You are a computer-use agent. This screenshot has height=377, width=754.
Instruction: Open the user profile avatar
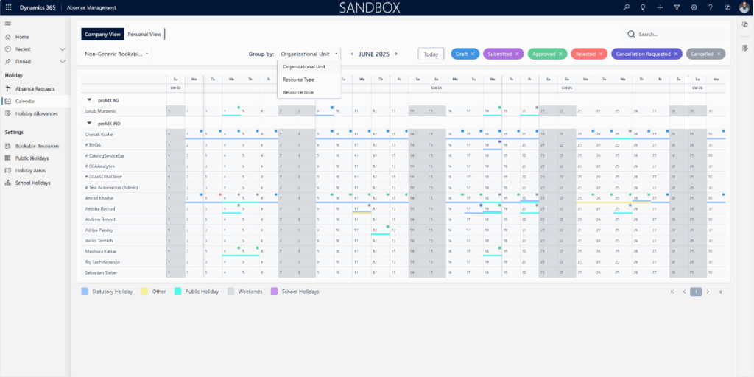[744, 7]
